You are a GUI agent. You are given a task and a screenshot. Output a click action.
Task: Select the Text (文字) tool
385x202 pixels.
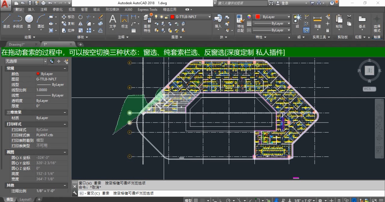(x=112, y=22)
